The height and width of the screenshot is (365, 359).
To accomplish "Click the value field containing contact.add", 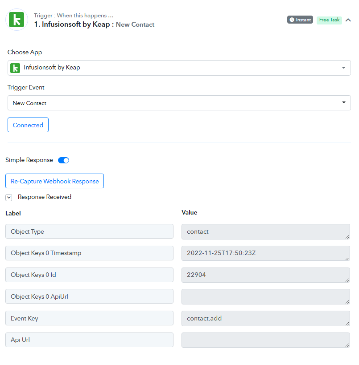I will (266, 318).
